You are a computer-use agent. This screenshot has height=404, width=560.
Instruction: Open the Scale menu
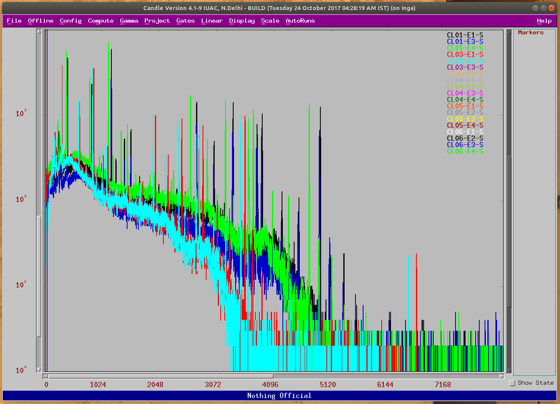[x=270, y=21]
